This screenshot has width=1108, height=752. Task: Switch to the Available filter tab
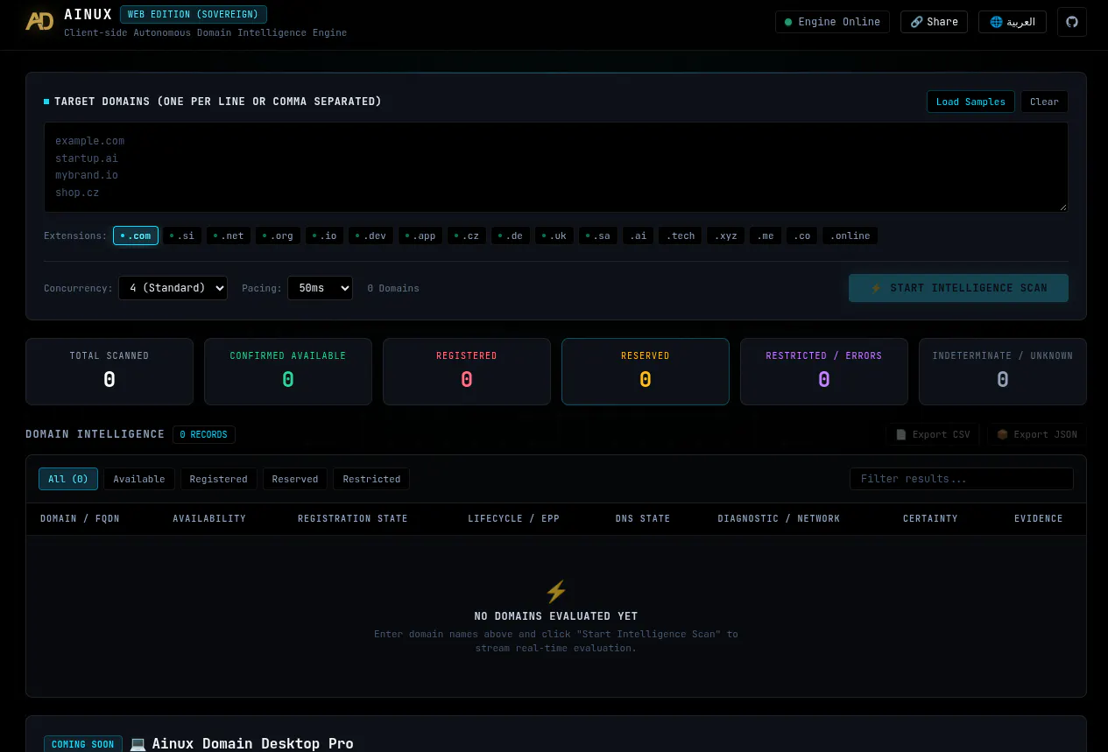point(139,479)
